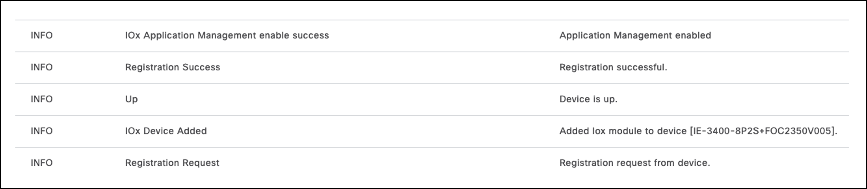Click the Registration request from device message
This screenshot has width=867, height=189.
pos(635,163)
